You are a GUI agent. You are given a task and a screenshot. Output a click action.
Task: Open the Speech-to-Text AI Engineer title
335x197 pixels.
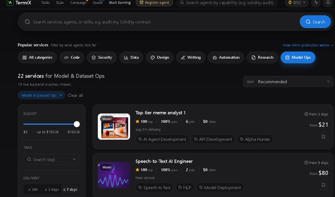tap(164, 162)
